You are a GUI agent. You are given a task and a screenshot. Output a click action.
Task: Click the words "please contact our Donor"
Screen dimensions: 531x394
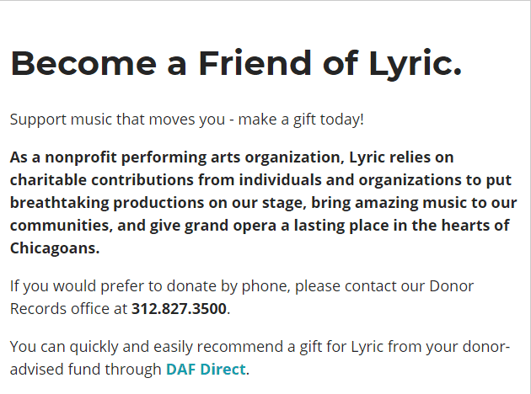click(x=384, y=286)
